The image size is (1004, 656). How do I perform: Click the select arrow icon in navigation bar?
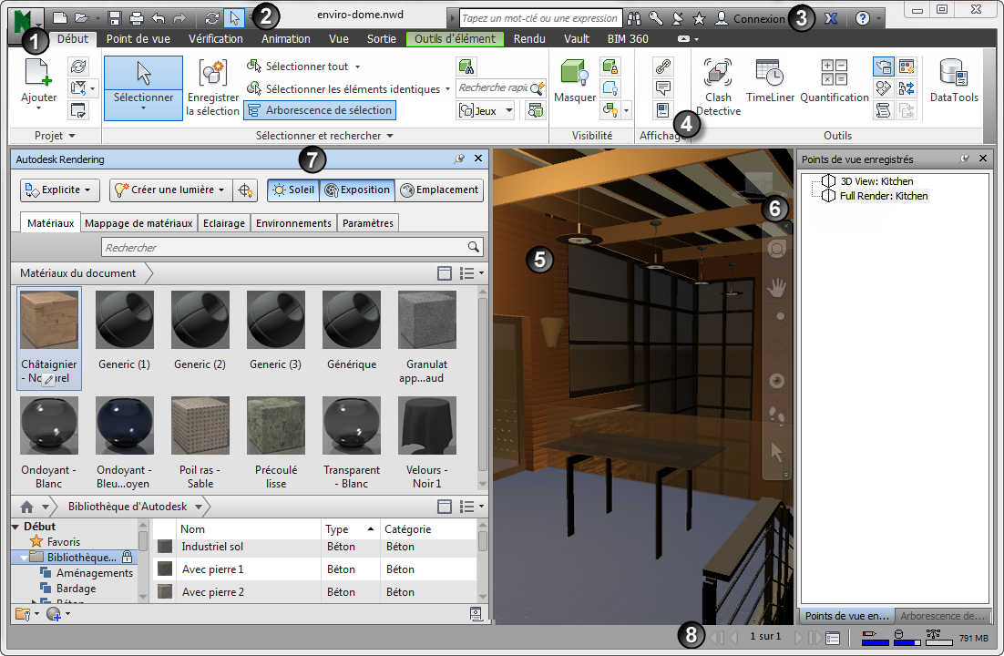[777, 452]
